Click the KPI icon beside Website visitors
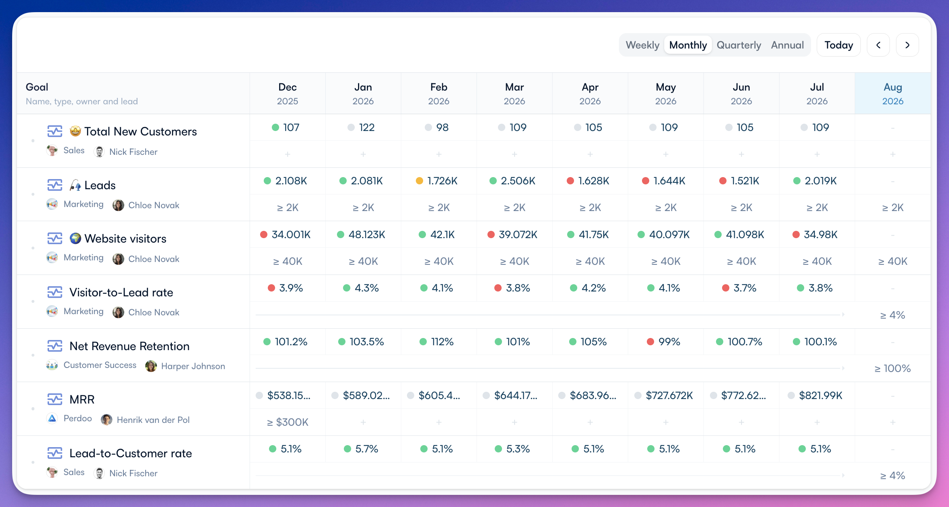 [55, 239]
